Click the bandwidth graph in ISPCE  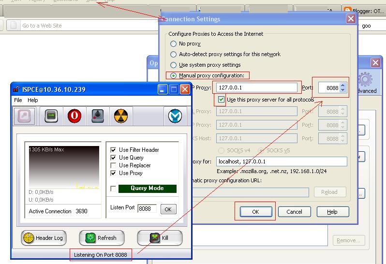click(x=64, y=167)
